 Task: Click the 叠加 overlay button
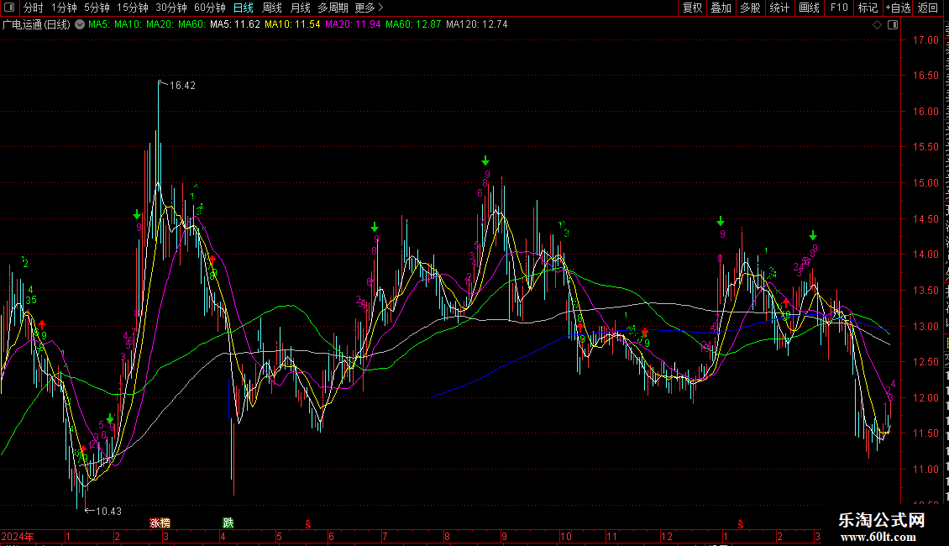721,8
